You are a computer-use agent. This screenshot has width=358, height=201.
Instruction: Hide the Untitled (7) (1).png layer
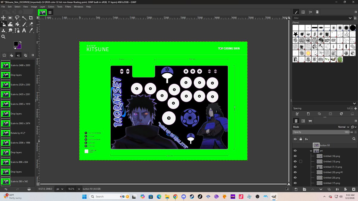coord(295,167)
